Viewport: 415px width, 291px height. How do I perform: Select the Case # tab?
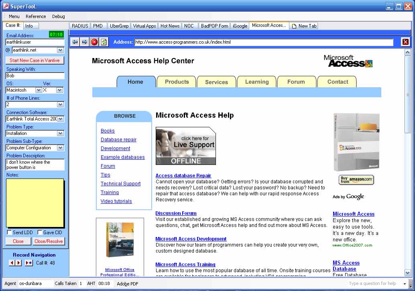(13, 25)
